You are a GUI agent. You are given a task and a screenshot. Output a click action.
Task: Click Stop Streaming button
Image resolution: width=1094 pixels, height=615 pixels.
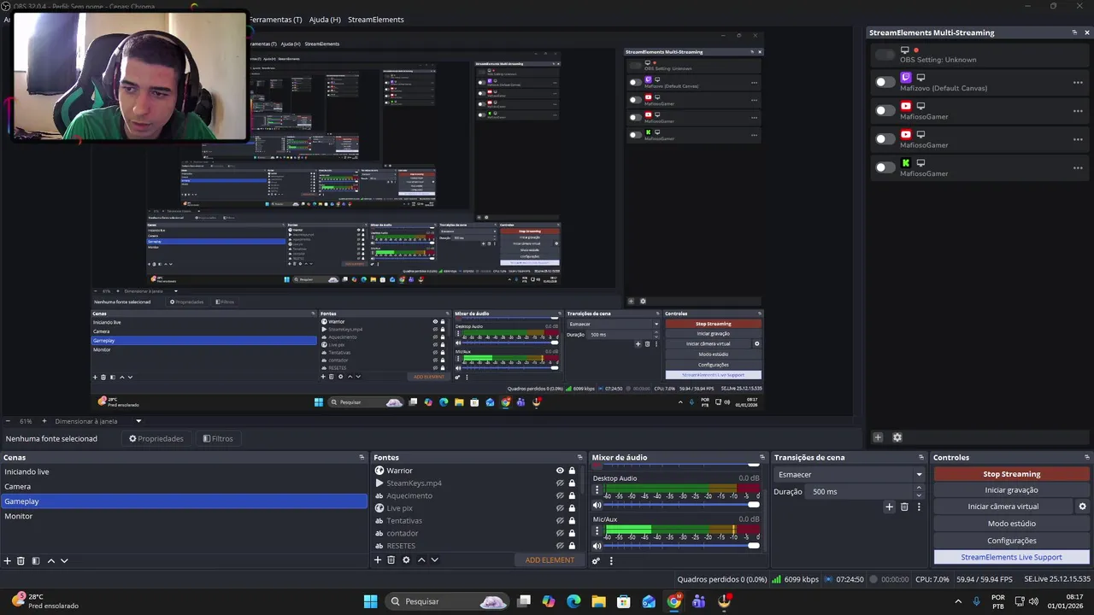(1012, 474)
